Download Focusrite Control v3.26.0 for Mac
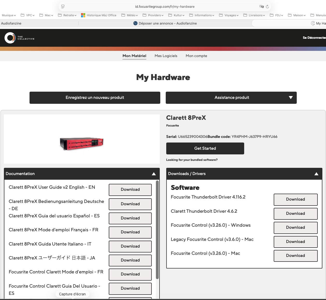The width and height of the screenshot is (326, 300). (296, 256)
